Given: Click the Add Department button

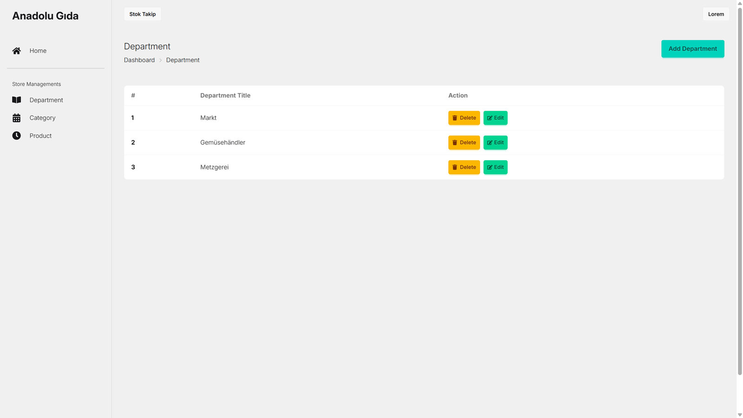Looking at the screenshot, I should click(692, 49).
